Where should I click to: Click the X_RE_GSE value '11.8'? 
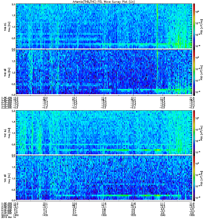coord(163,98)
